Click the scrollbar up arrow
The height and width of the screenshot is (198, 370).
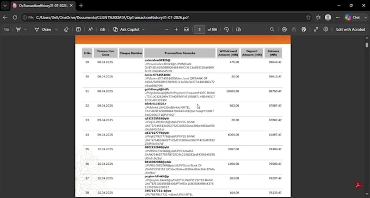367,38
